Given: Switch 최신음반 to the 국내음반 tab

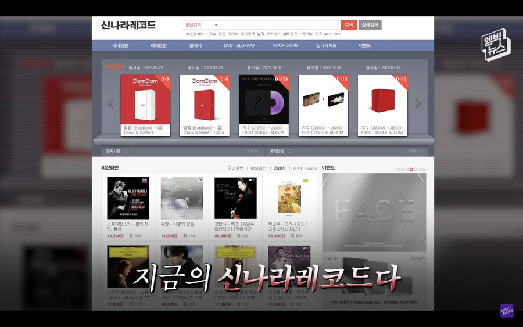Looking at the screenshot, I should coord(235,168).
